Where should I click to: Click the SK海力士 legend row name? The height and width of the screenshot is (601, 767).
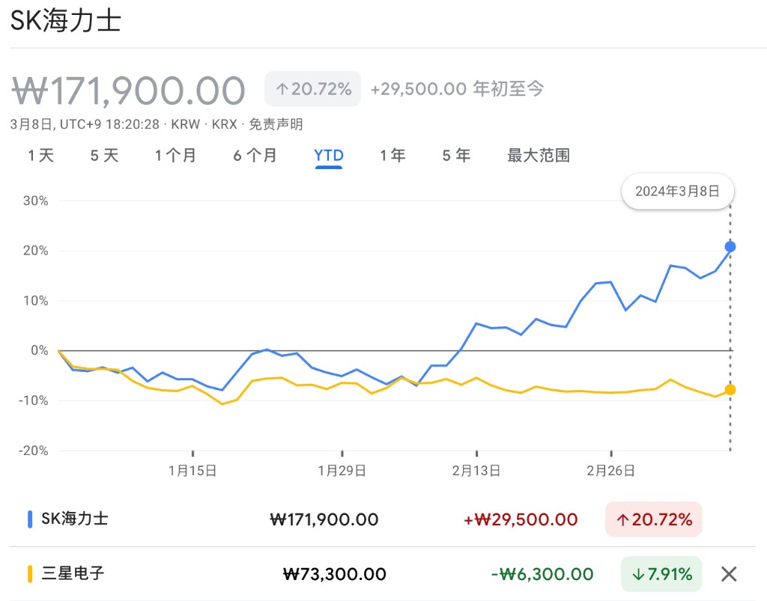(75, 519)
